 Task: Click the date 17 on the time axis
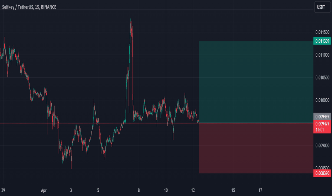coord(260,190)
